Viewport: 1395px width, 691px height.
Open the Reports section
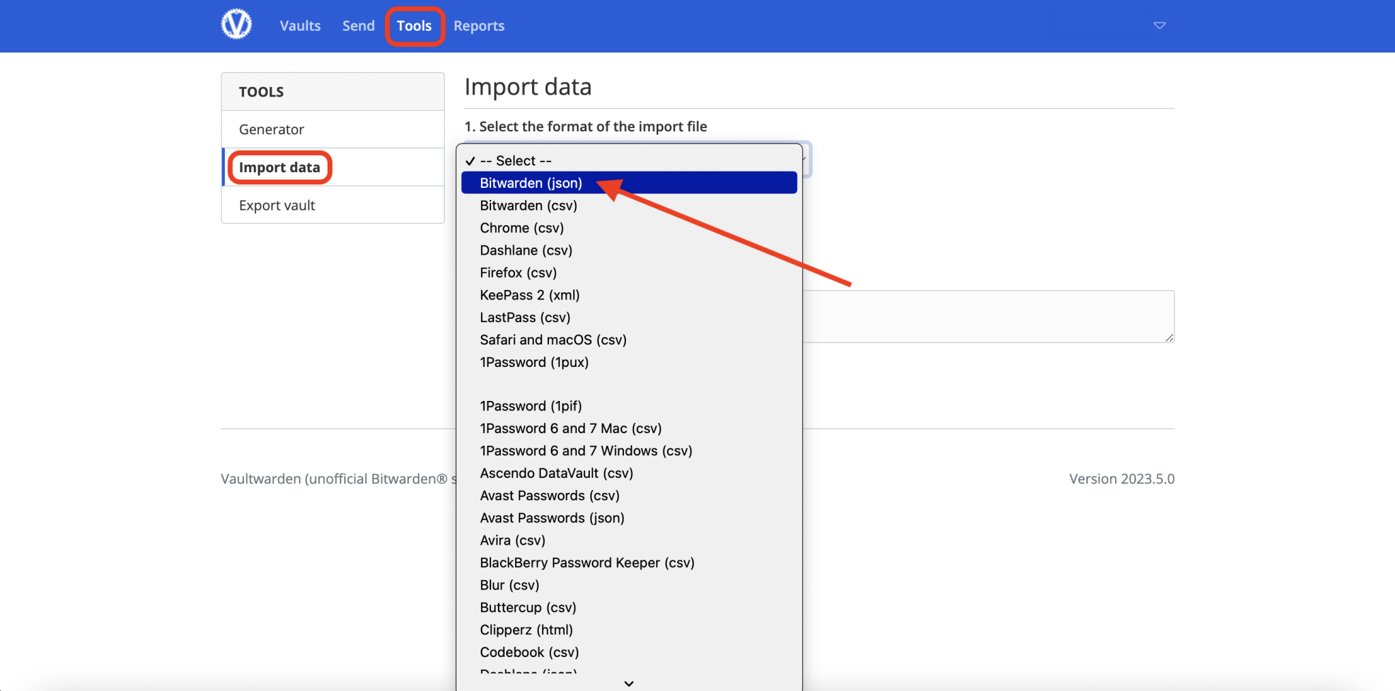[x=479, y=25]
